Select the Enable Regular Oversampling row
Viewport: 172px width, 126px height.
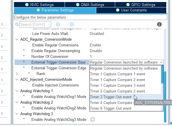coord(89,51)
